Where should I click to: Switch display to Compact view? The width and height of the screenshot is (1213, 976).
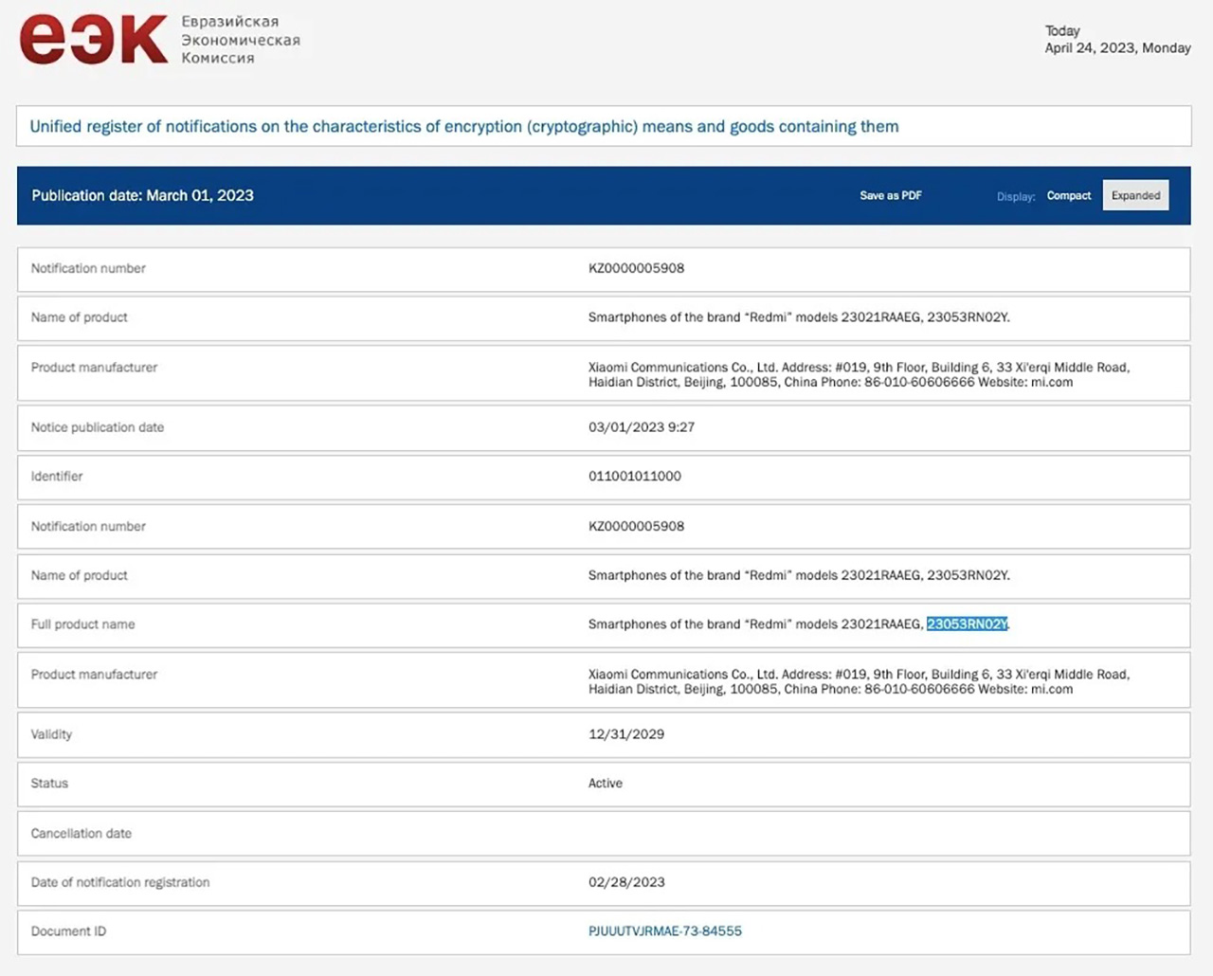click(1068, 195)
